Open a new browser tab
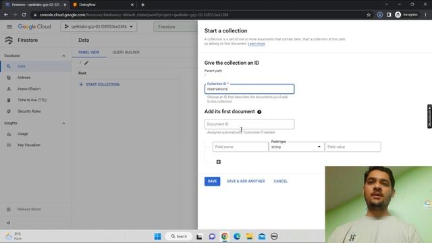The image size is (432, 243). coord(142,5)
